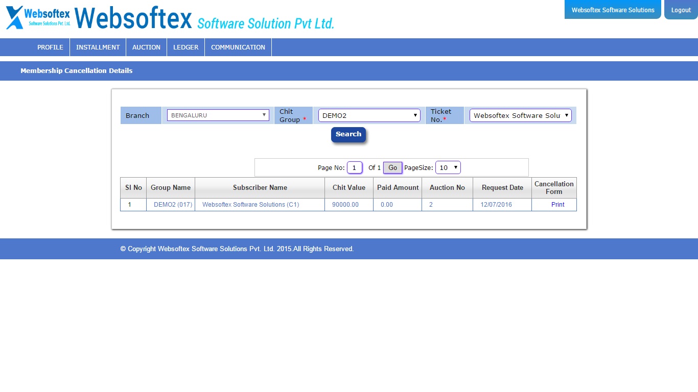
Task: Click the Search button
Action: click(348, 134)
